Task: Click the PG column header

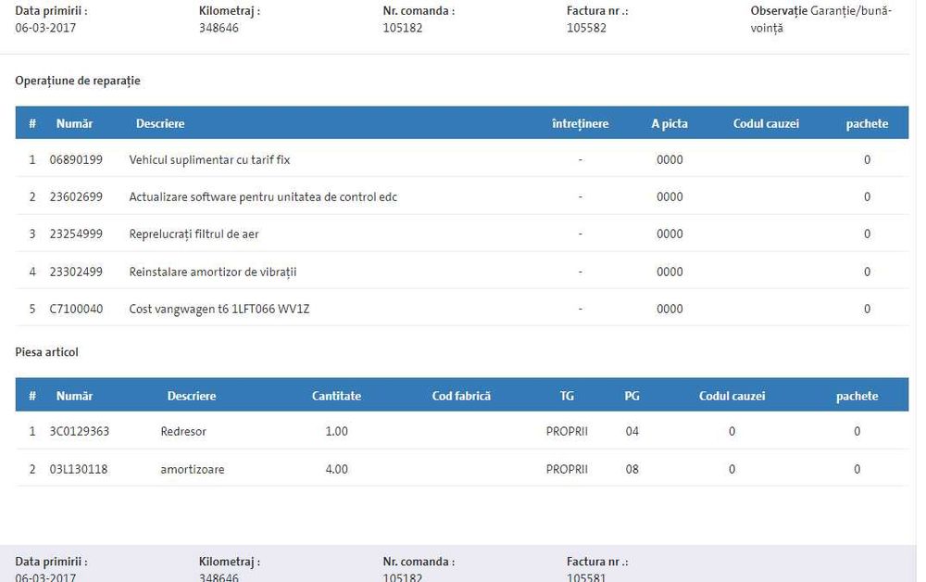Action: coord(632,396)
